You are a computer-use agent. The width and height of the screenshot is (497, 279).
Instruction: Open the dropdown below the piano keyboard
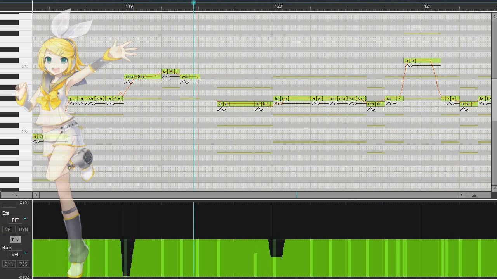point(16,195)
